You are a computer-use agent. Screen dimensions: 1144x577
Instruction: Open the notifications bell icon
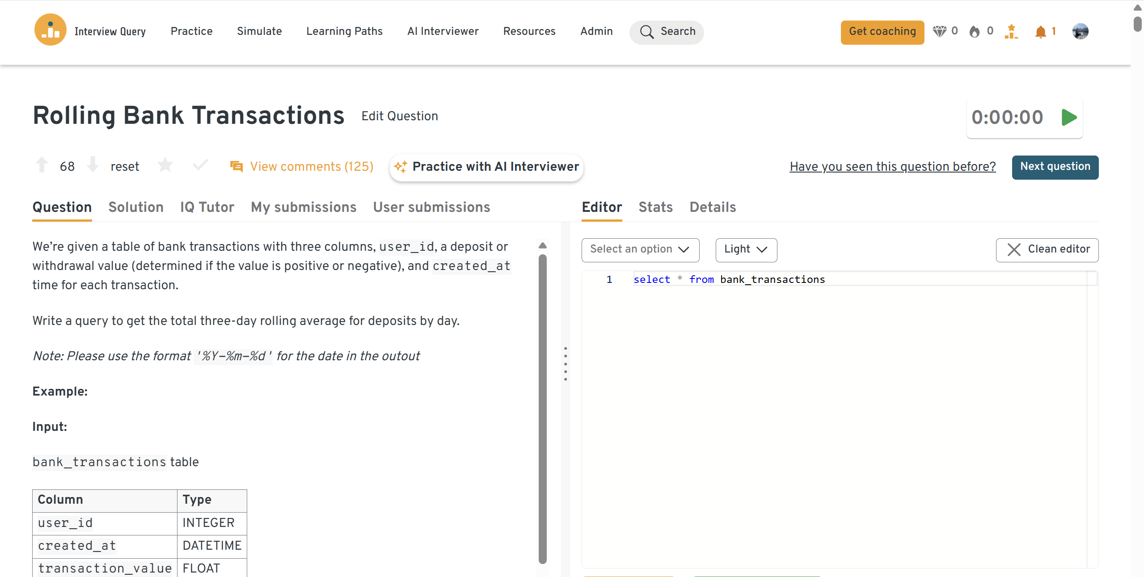[x=1040, y=32]
